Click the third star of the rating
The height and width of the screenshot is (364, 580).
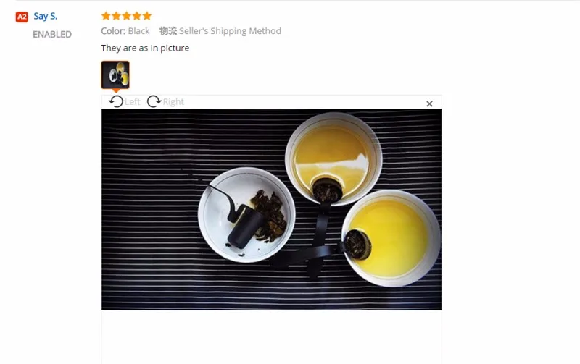126,15
